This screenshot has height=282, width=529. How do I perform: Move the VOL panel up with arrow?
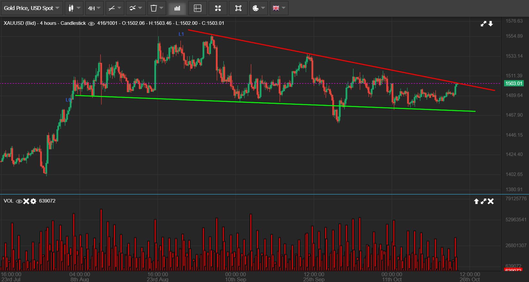pyautogui.click(x=476, y=201)
